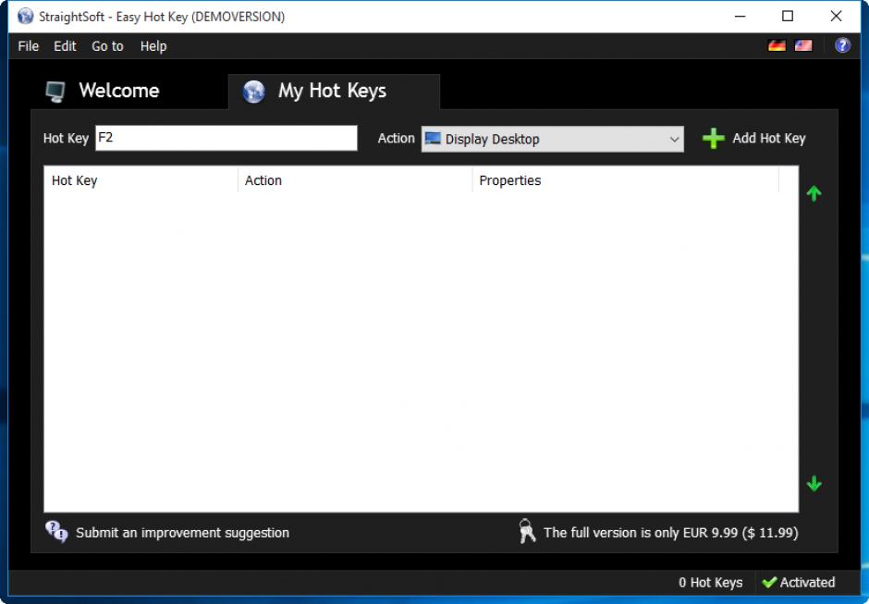Click the monitor icon on Welcome tab
The height and width of the screenshot is (604, 869).
pyautogui.click(x=55, y=92)
